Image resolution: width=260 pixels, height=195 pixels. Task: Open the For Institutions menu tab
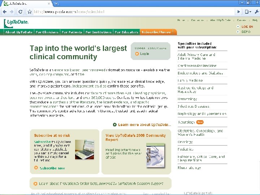tap(99, 32)
